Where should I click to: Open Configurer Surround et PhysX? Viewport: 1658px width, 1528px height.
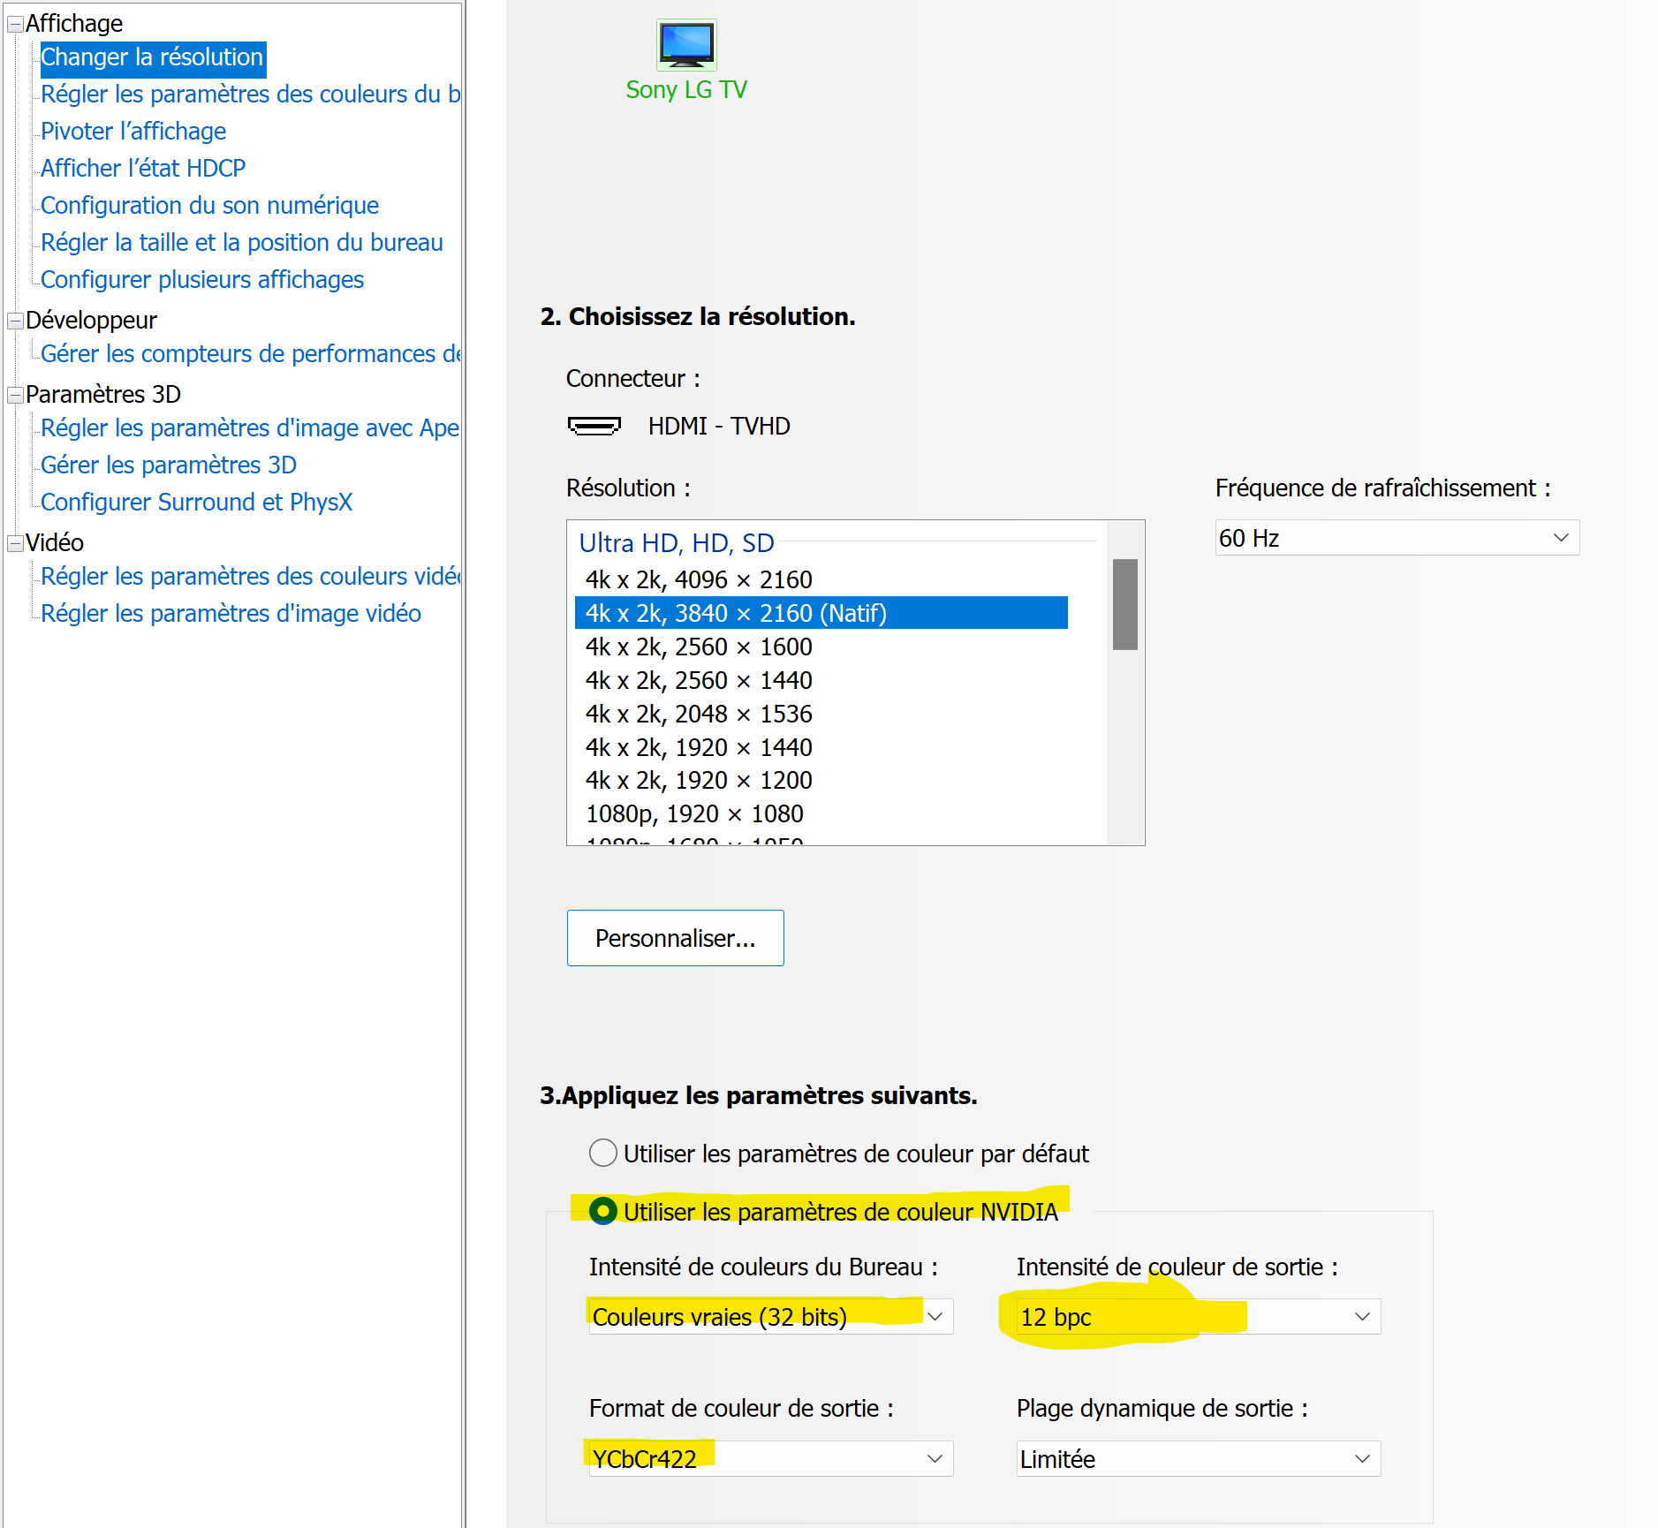coord(196,503)
